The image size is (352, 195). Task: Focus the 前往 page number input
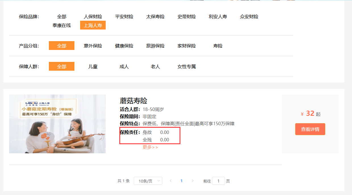coord(218,181)
